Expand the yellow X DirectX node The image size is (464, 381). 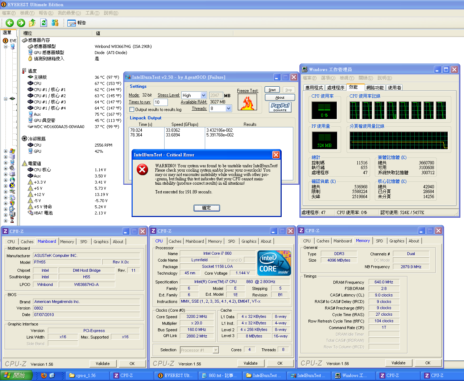(x=5, y=186)
